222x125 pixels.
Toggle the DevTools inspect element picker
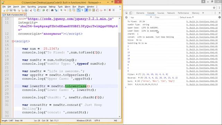coord(126,13)
